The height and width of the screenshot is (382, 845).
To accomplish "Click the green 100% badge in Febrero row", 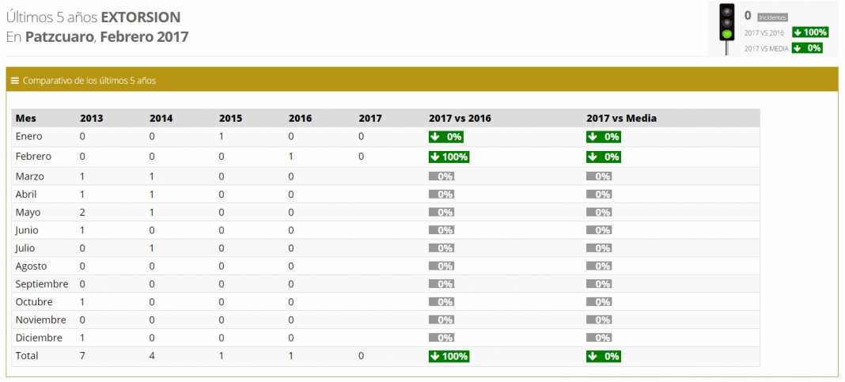I will [449, 157].
